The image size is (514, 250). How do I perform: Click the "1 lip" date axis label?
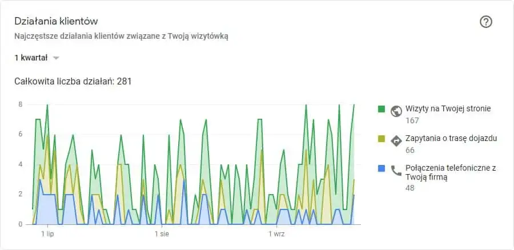tap(47, 234)
